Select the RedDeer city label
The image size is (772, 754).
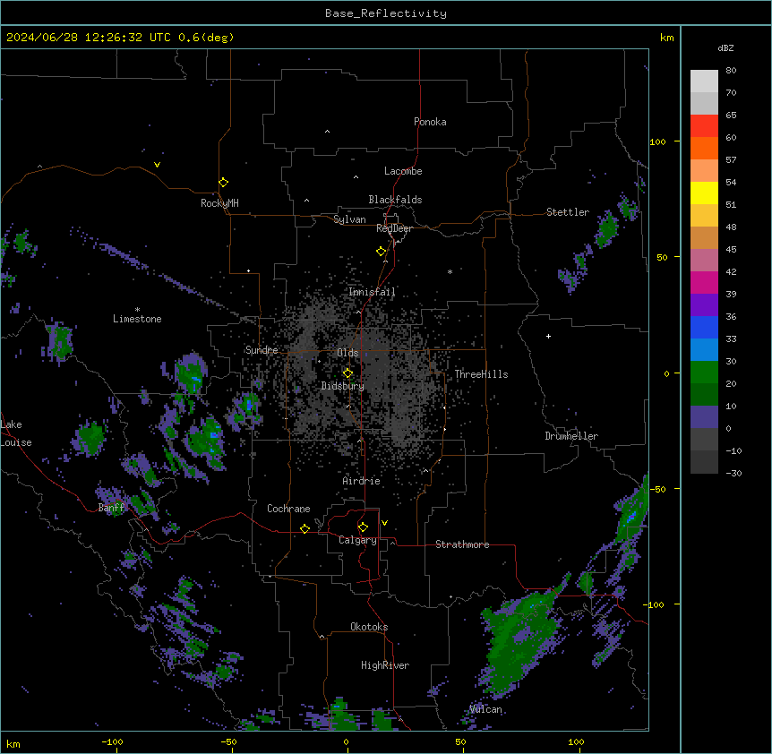click(394, 228)
